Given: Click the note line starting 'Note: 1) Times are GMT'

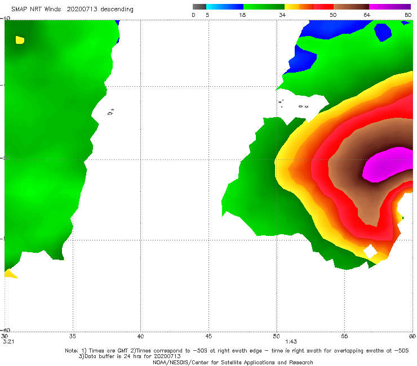Looking at the screenshot, I should (x=237, y=351).
